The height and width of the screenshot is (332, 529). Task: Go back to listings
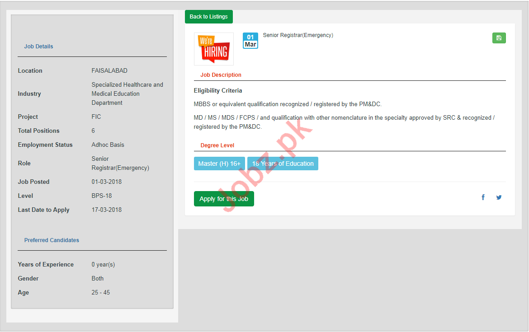coord(208,17)
